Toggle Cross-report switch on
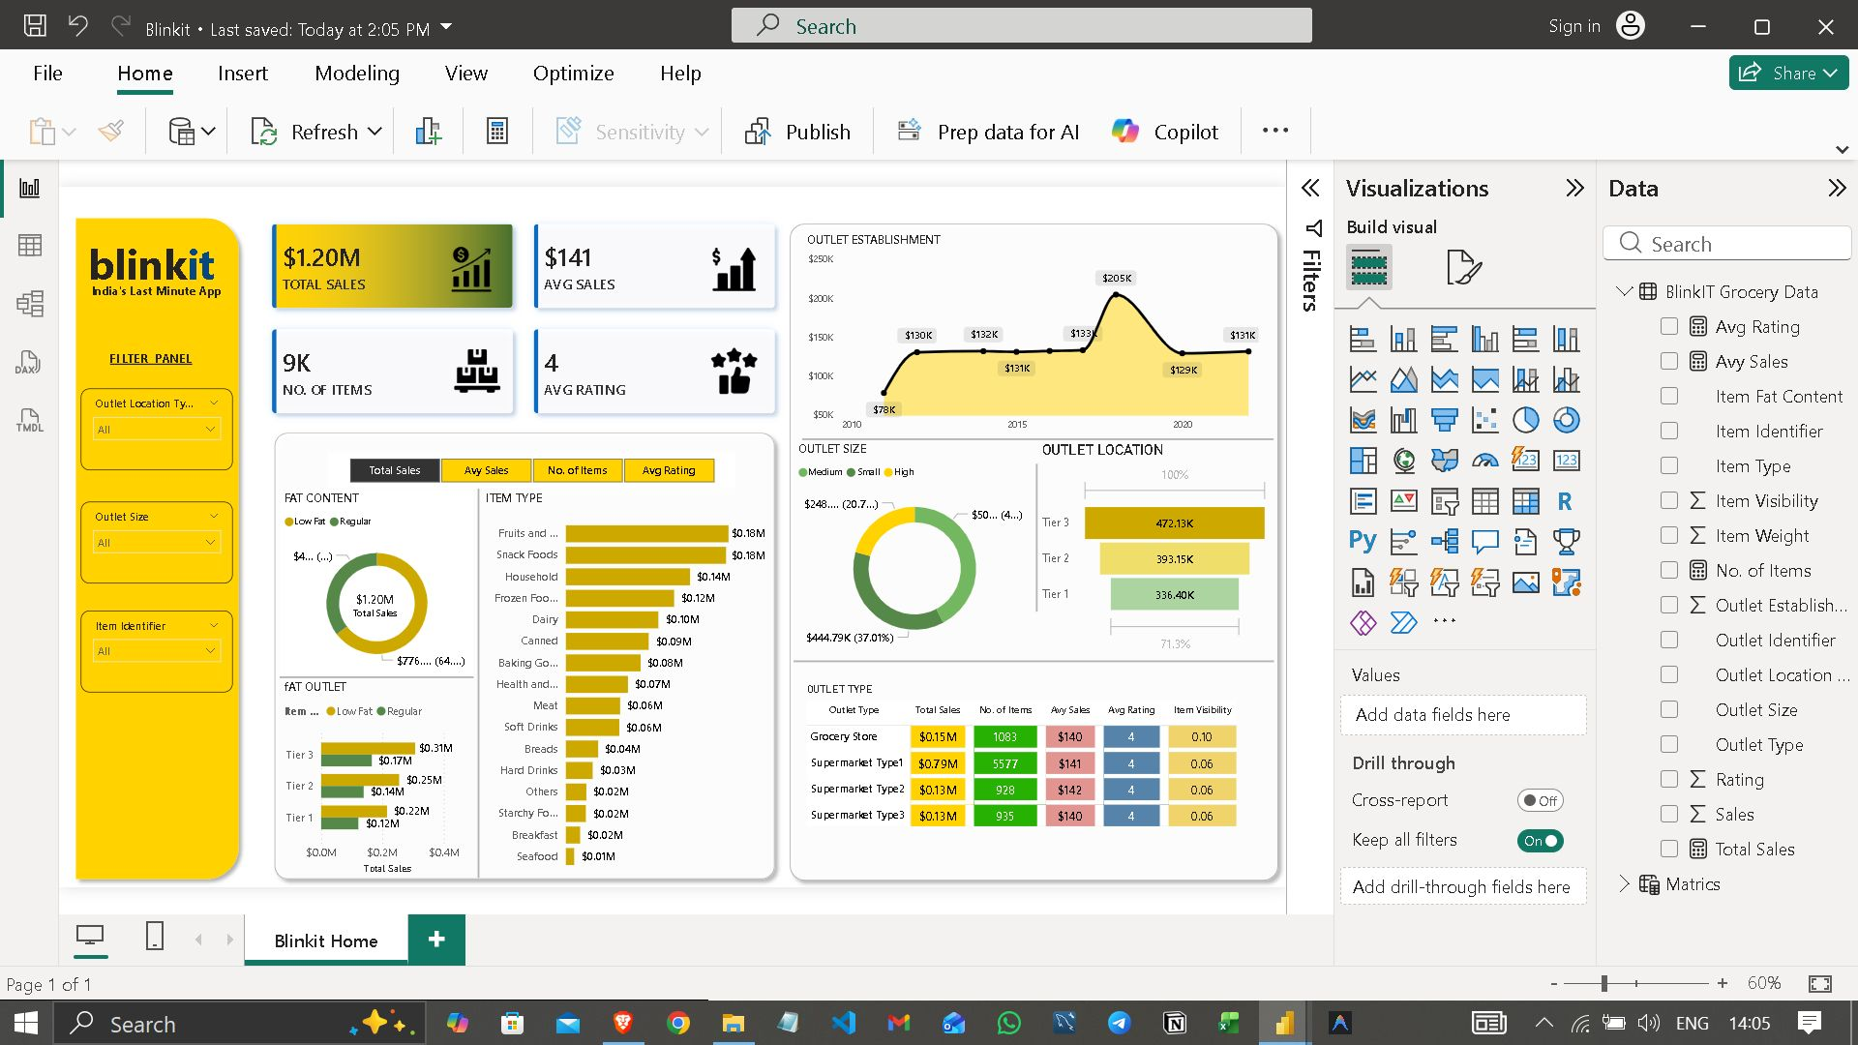 pos(1540,800)
